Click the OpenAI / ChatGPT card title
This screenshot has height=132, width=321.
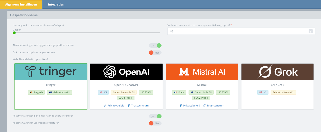click(126, 85)
